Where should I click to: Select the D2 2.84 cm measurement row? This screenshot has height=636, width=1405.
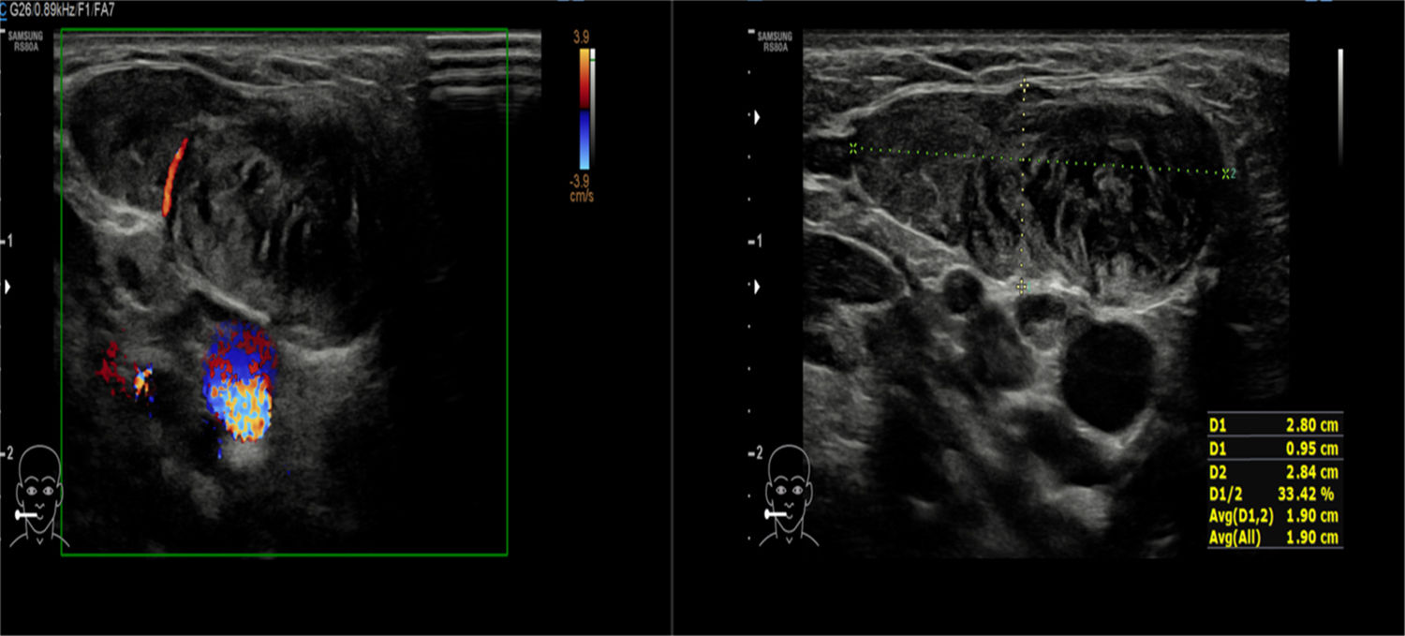coord(1275,471)
